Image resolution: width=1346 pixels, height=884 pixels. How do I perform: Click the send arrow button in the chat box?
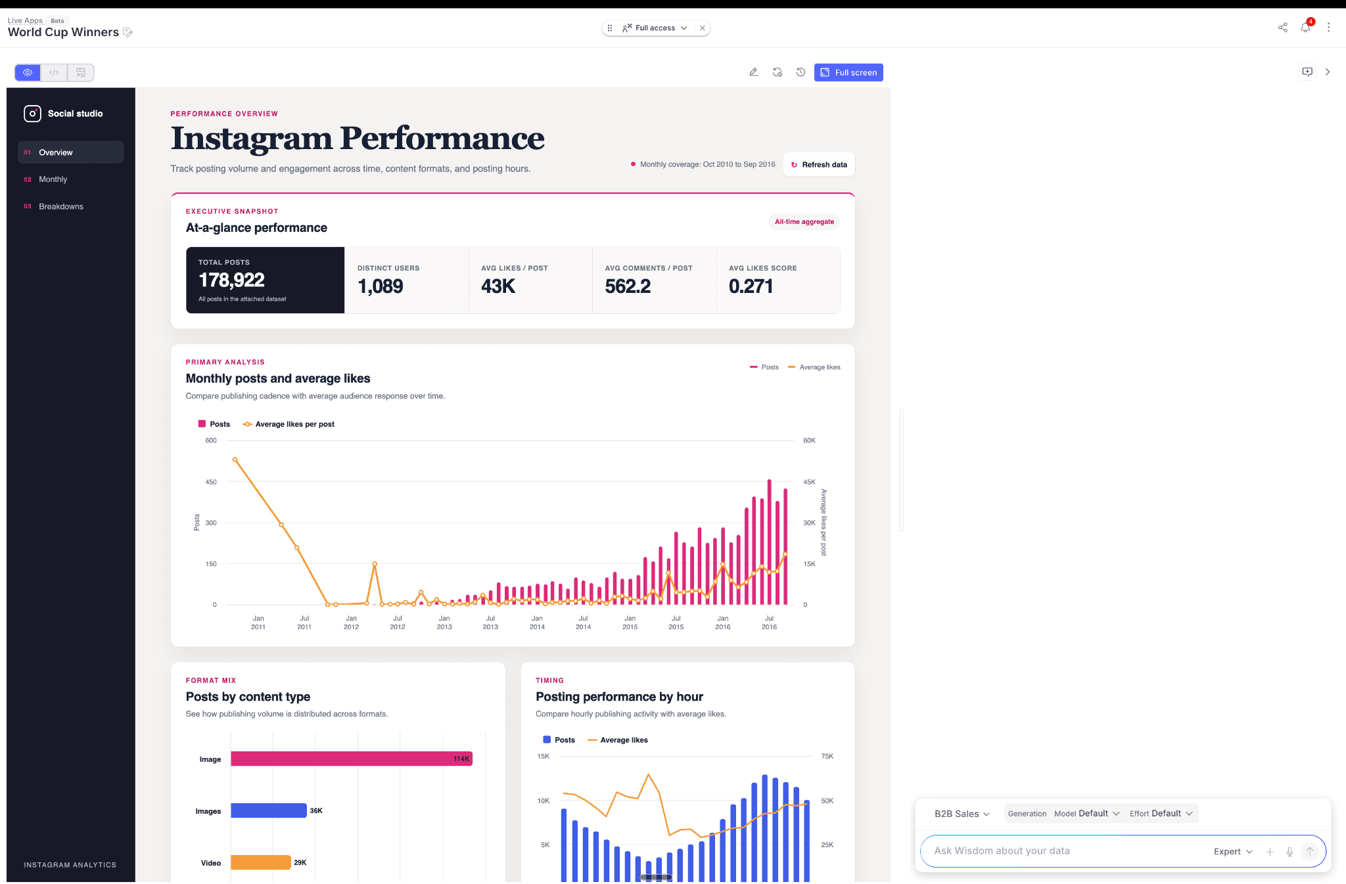(x=1310, y=852)
